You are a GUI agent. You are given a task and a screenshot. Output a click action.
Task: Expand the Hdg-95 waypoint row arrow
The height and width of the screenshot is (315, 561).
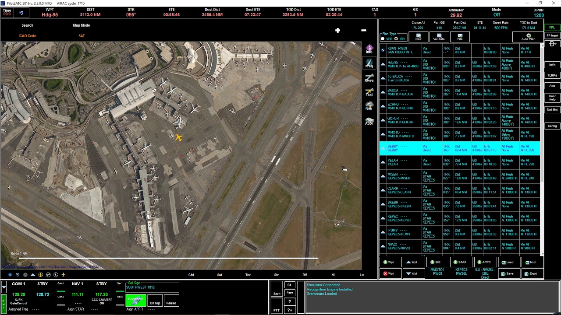383,64
